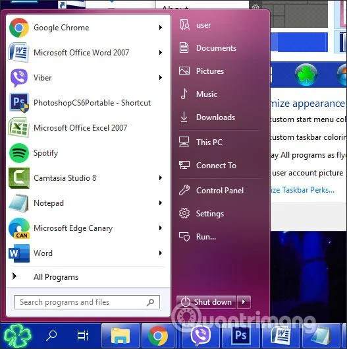Open the Documents menu entry
This screenshot has width=347, height=349.
(216, 48)
